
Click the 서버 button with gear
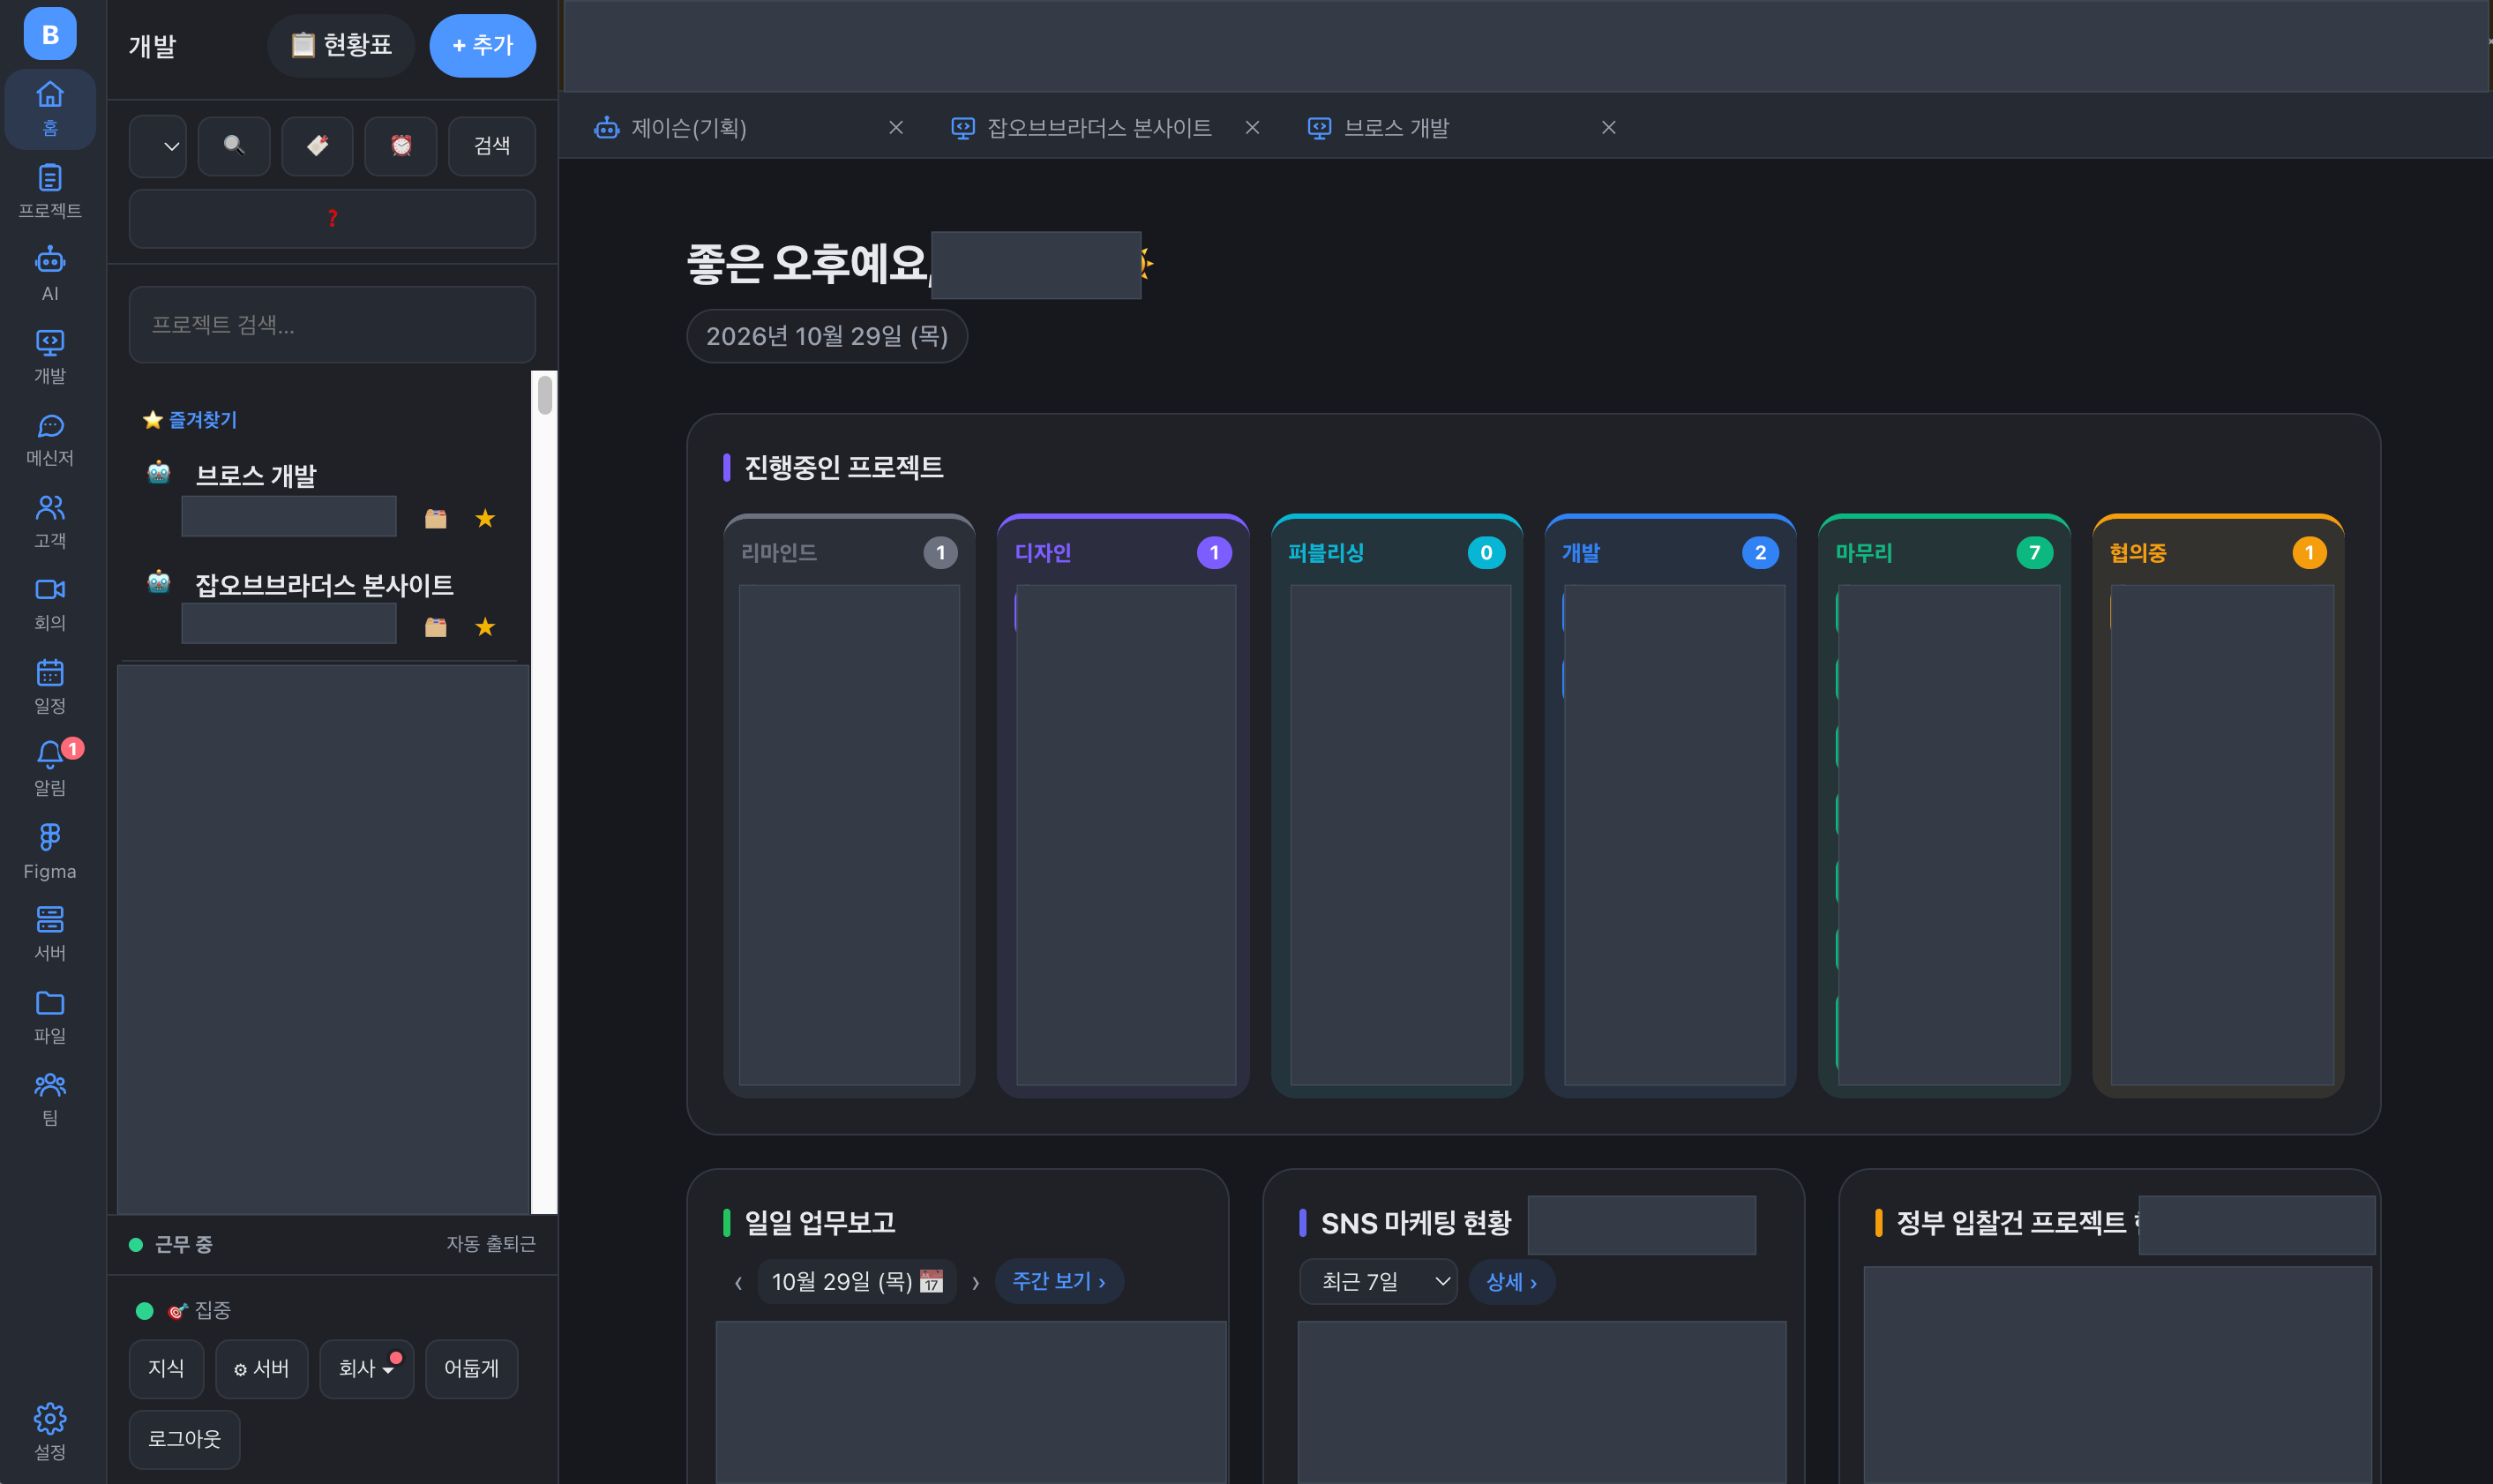261,1369
